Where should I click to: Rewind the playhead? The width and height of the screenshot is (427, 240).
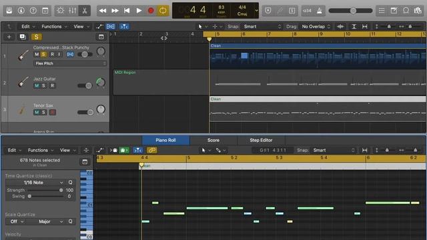tap(103, 11)
